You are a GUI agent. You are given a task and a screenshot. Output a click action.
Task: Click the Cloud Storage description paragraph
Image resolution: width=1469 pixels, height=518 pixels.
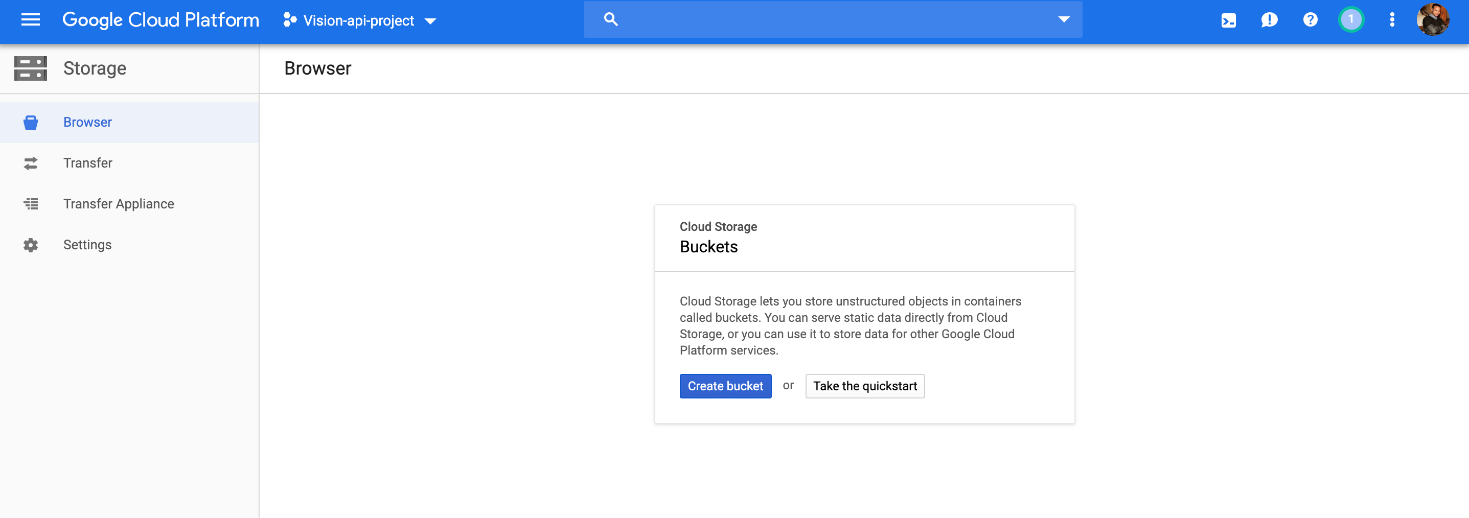tap(850, 326)
